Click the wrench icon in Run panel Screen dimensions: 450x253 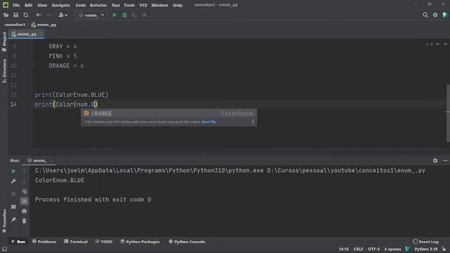[x=13, y=181]
